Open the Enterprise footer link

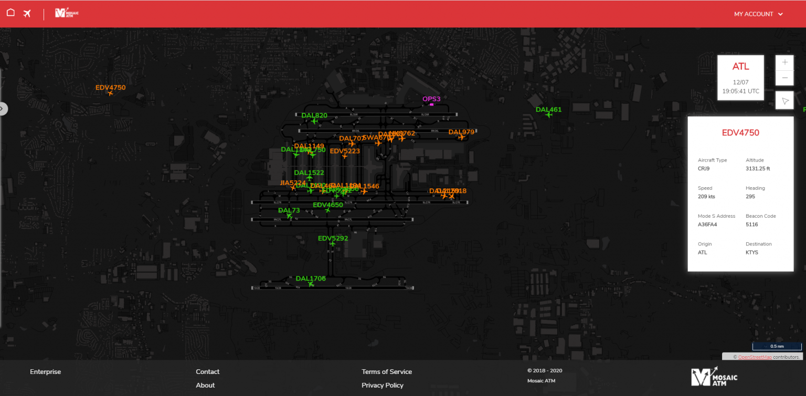click(x=45, y=372)
